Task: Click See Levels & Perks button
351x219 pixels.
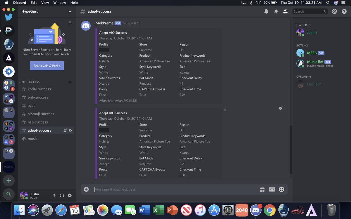Action: click(47, 66)
